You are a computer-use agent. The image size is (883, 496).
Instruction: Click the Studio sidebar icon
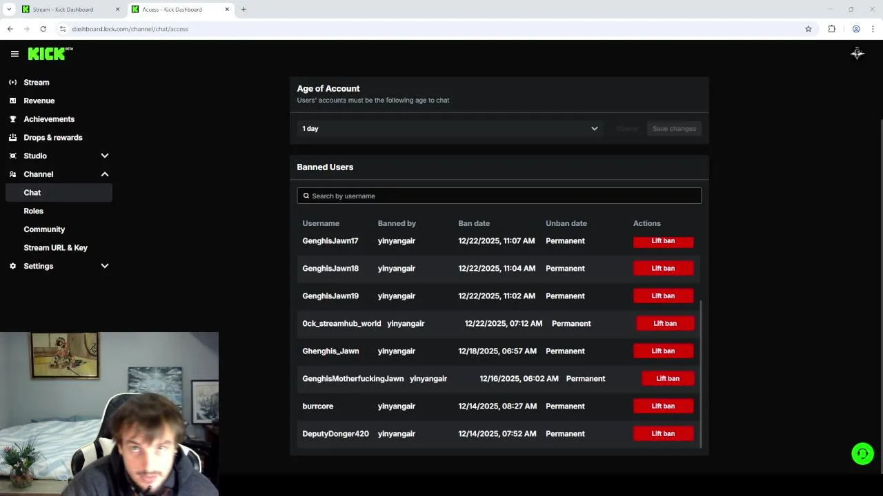pos(12,156)
